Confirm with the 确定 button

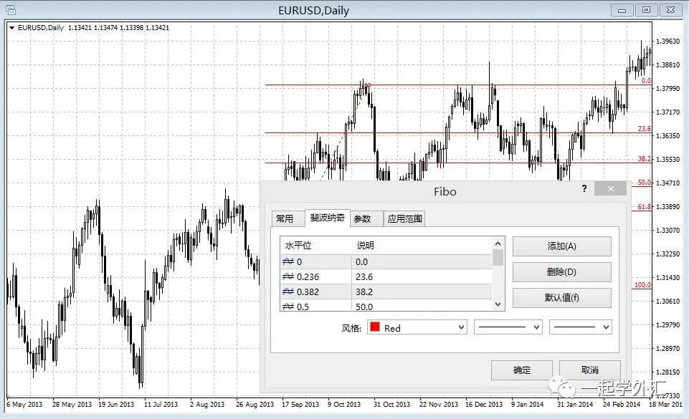[521, 370]
